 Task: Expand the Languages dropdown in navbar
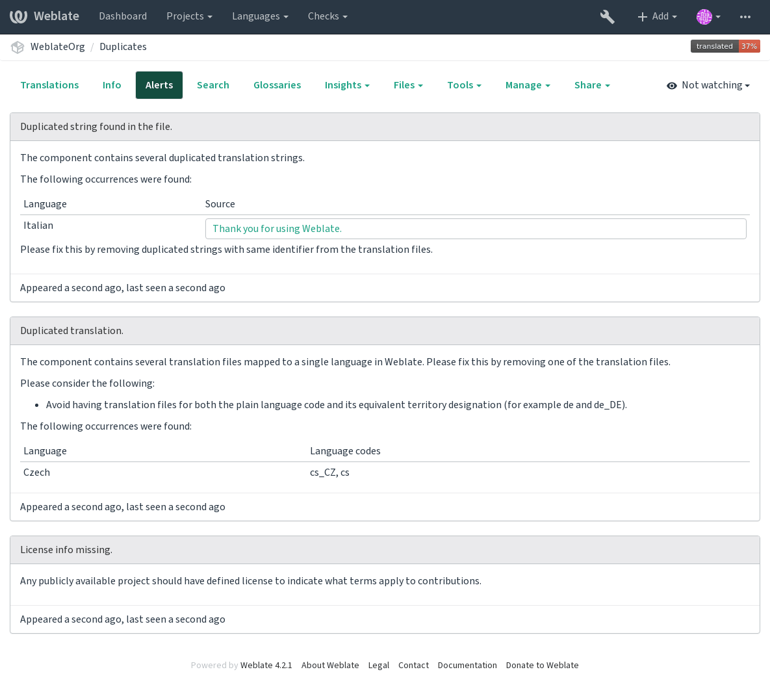[x=260, y=16]
